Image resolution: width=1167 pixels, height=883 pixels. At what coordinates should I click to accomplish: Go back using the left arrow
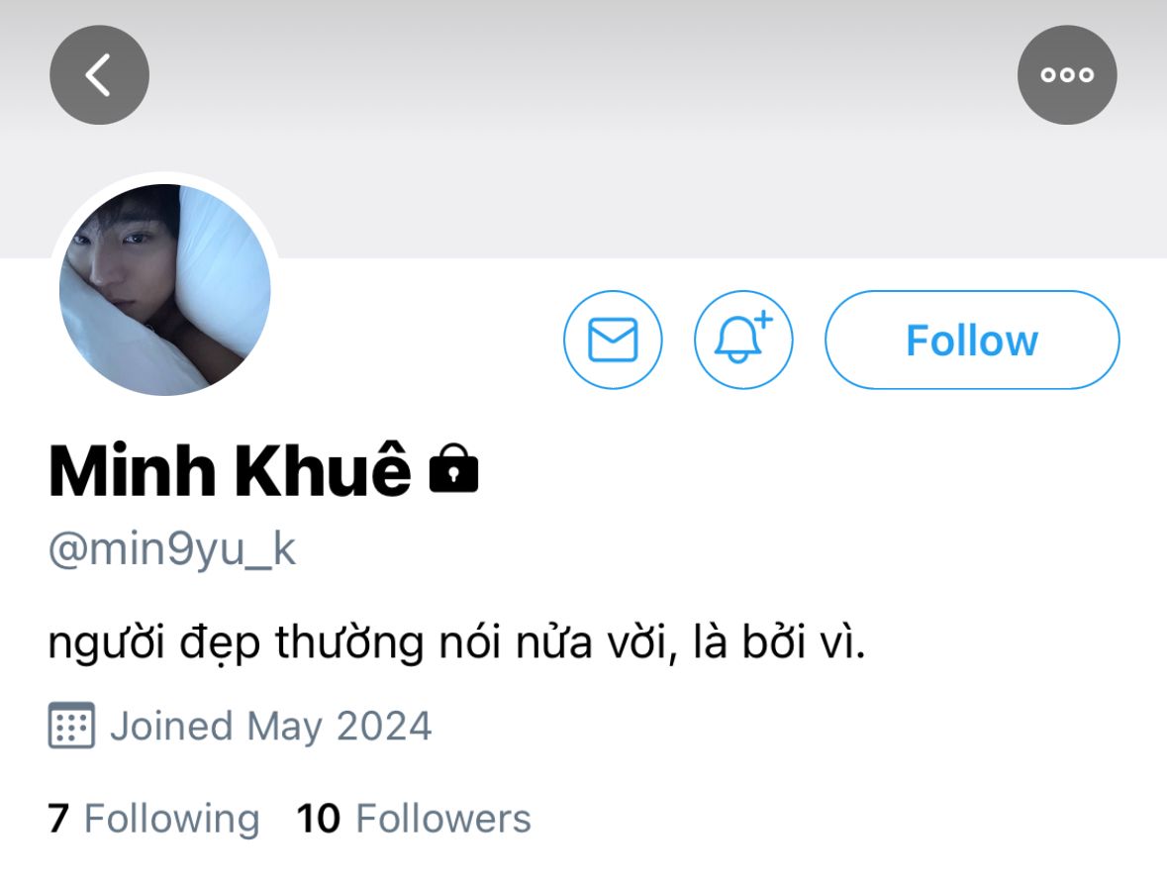(x=99, y=75)
